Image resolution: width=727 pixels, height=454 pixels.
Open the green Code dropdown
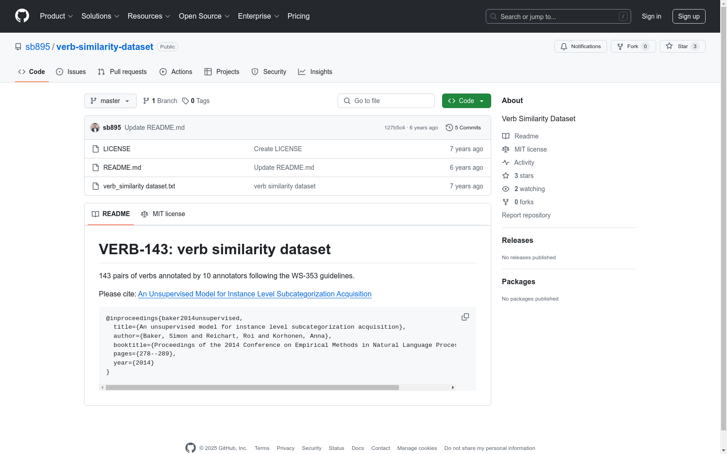tap(466, 101)
